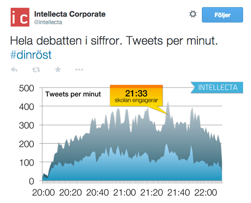251x203 pixels.
Task: Click the 21:20 time axis label
Action: click(152, 193)
